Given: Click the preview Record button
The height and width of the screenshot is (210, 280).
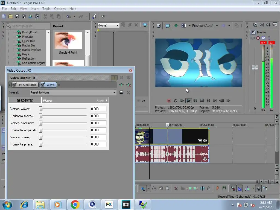Looking at the screenshot, I should coord(169,101).
